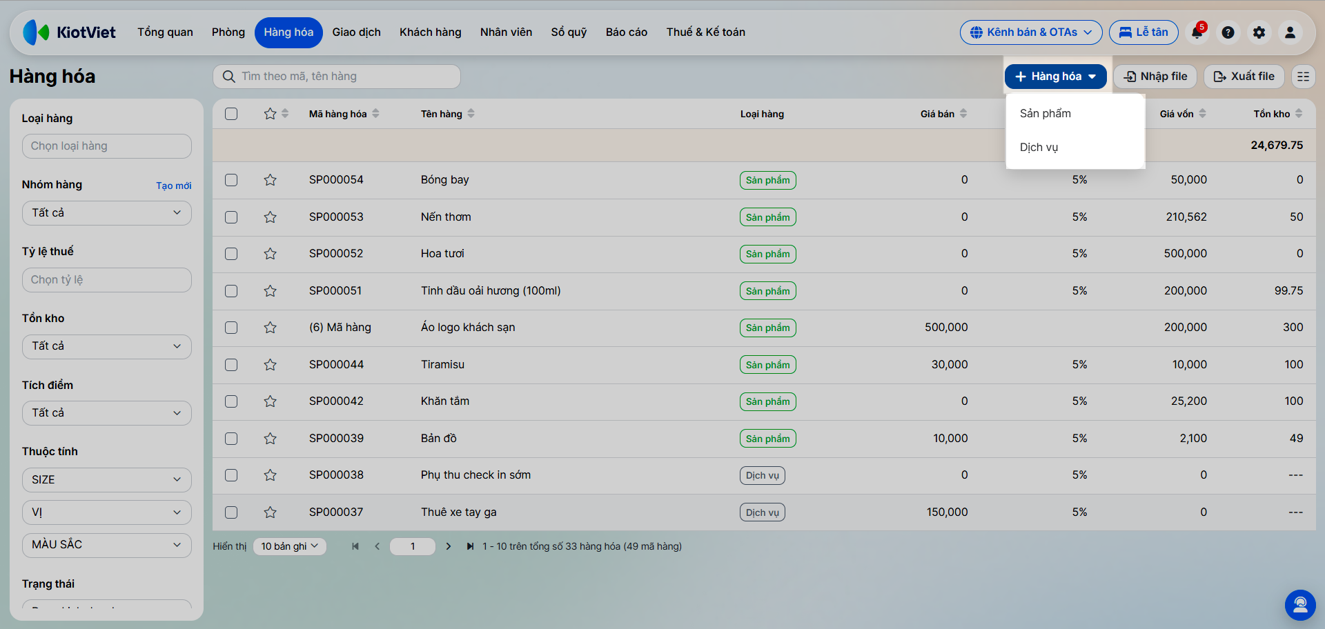Star the Bản đồ item
The image size is (1325, 629).
(270, 439)
